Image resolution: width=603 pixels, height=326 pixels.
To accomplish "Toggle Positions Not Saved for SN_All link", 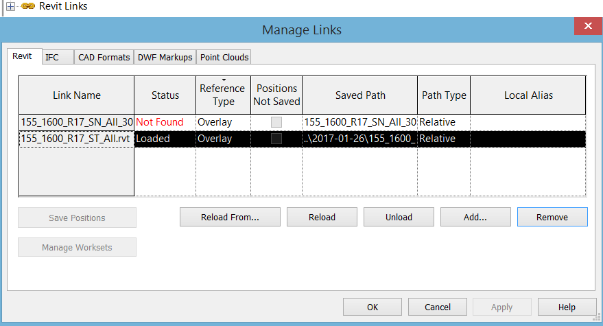I will click(x=276, y=122).
